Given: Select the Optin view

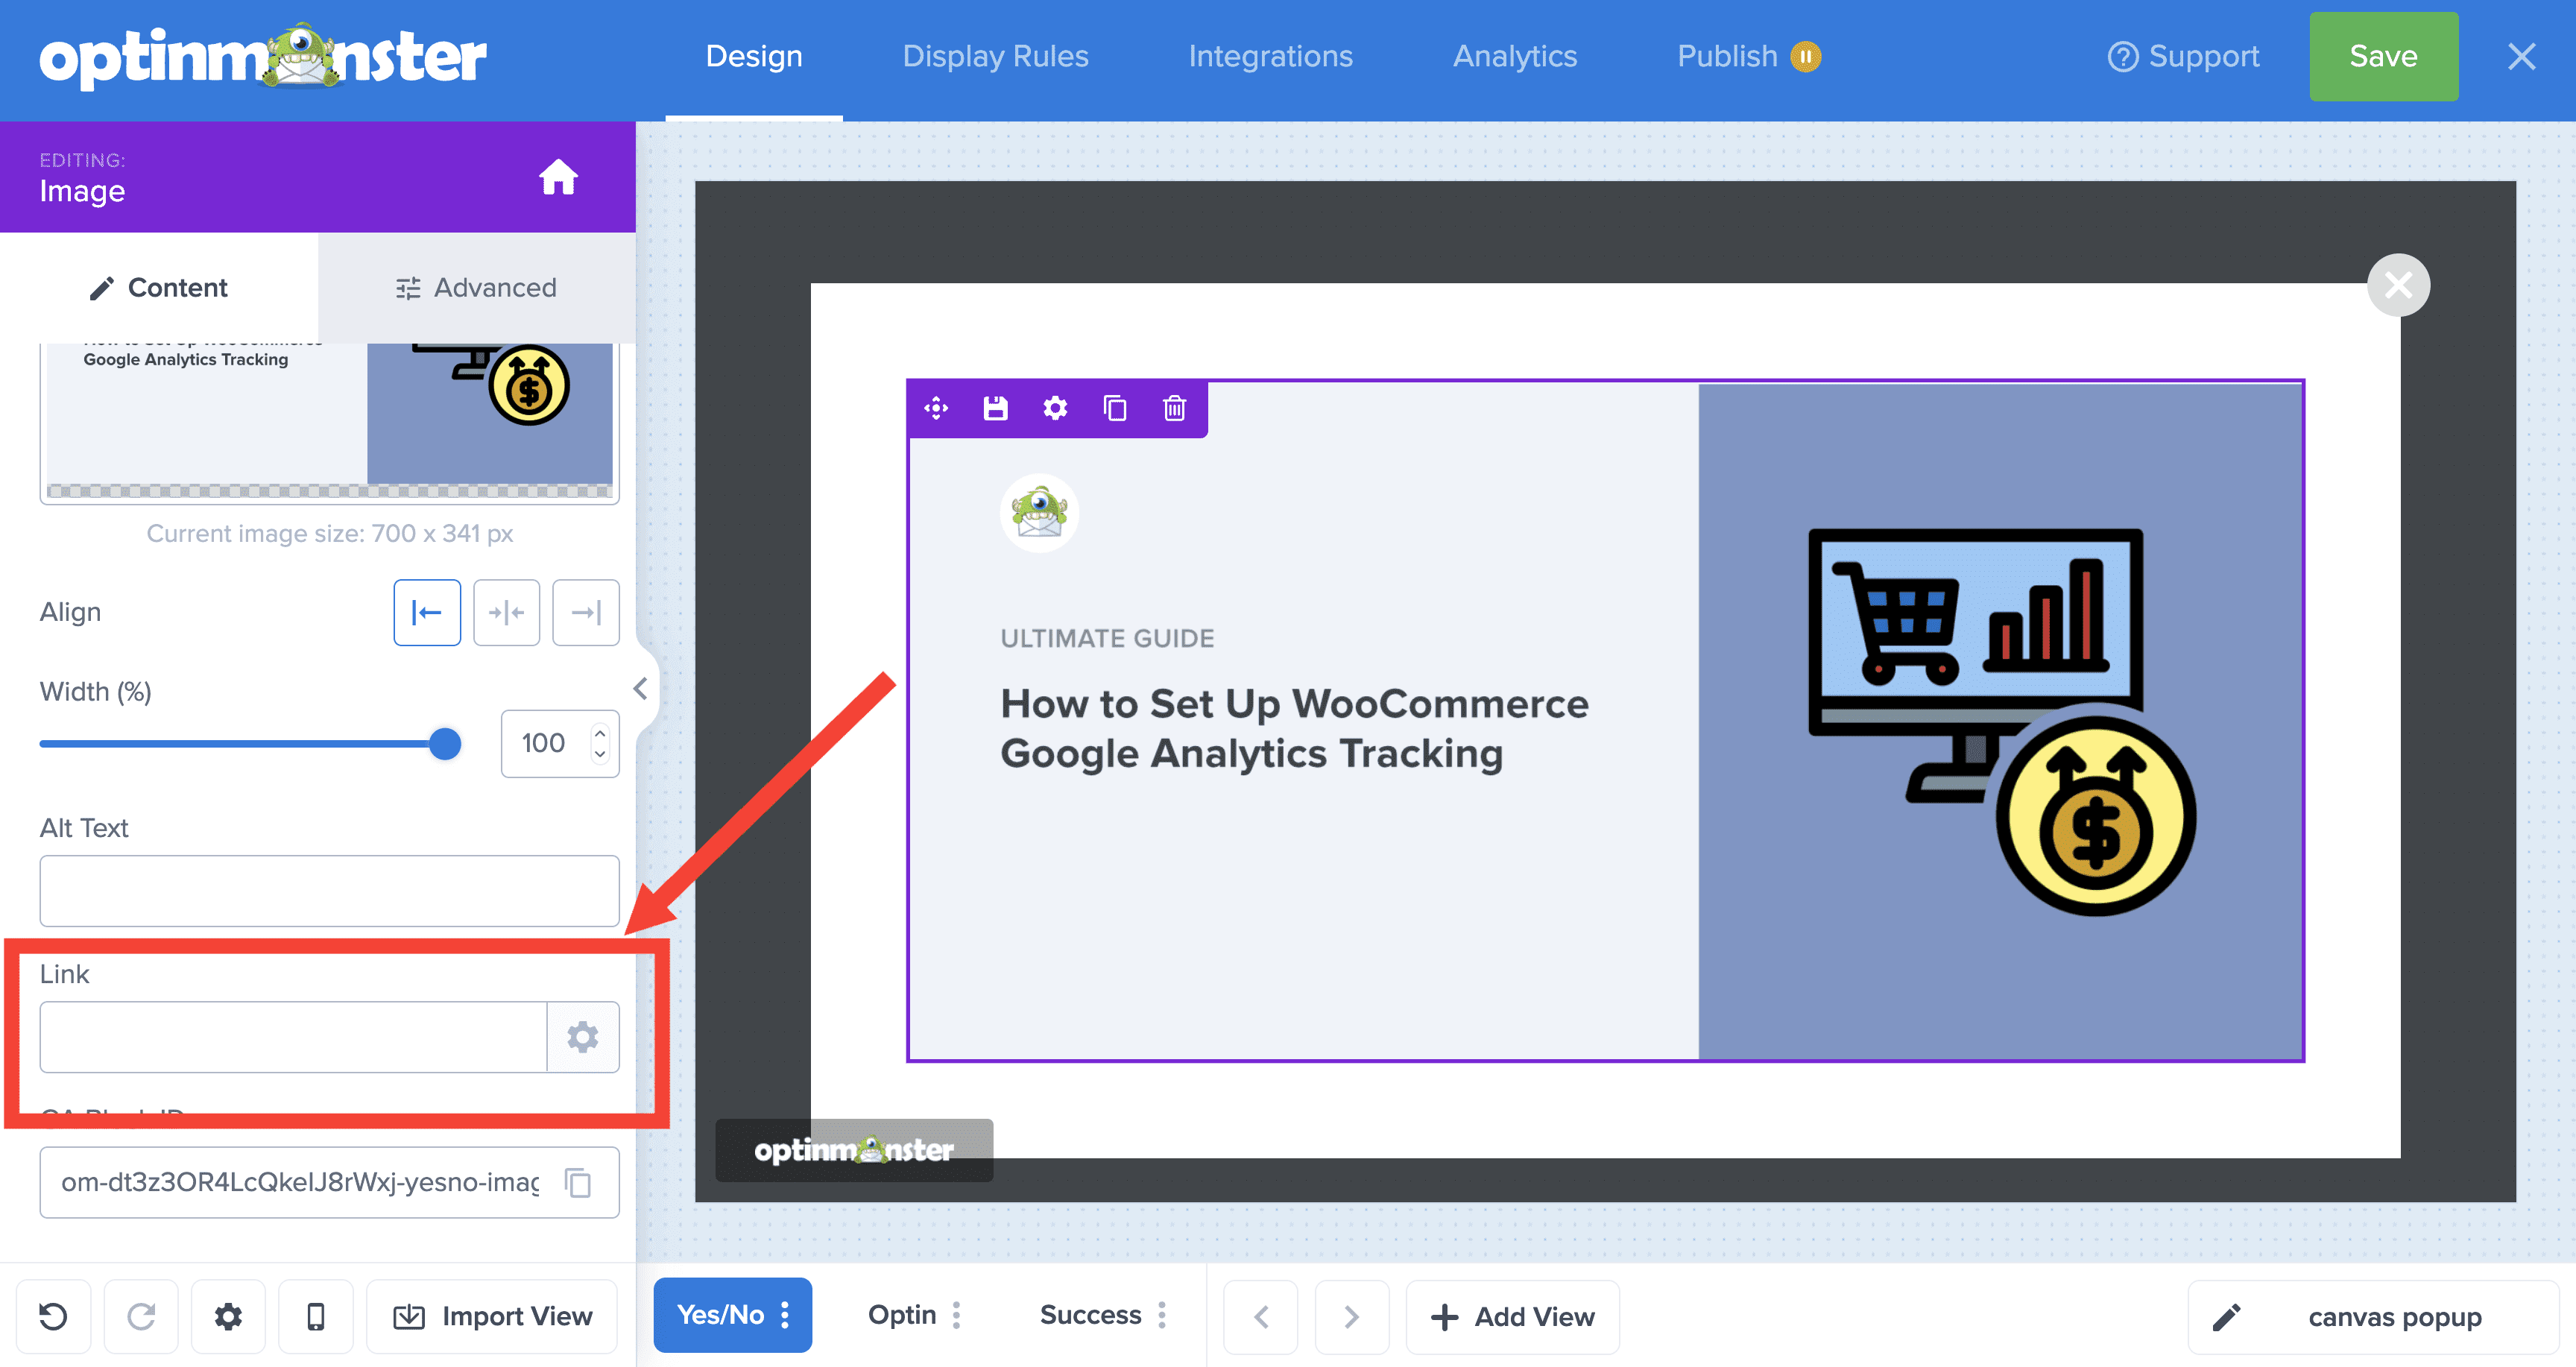Looking at the screenshot, I should pyautogui.click(x=902, y=1315).
